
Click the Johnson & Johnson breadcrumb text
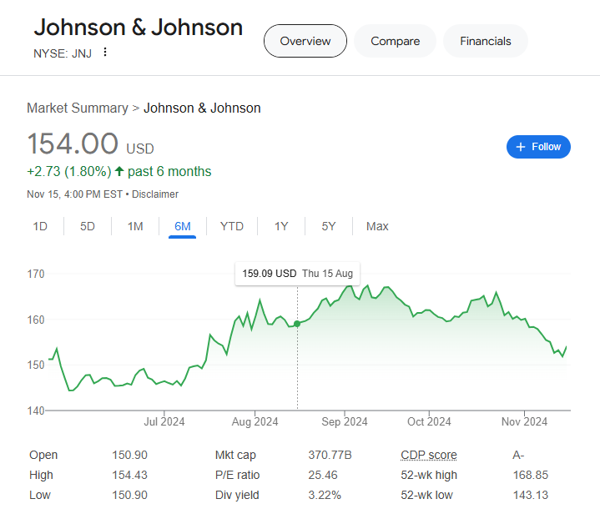click(x=202, y=108)
